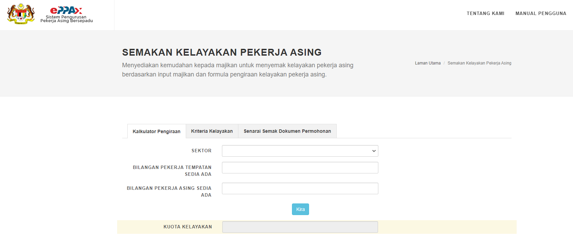Focus the Bilangan Pekerja Asing Sedia Ada field

(x=300, y=188)
